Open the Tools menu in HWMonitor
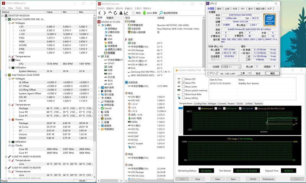This screenshot has height=183, width=306. (x=18, y=8)
